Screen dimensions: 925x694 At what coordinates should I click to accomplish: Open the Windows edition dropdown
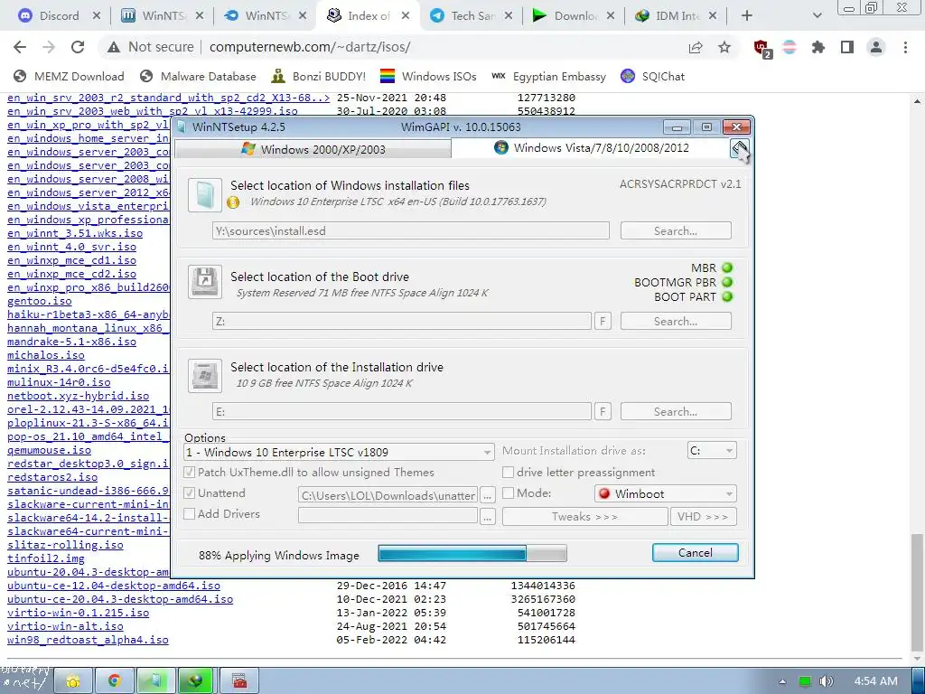[x=340, y=453]
